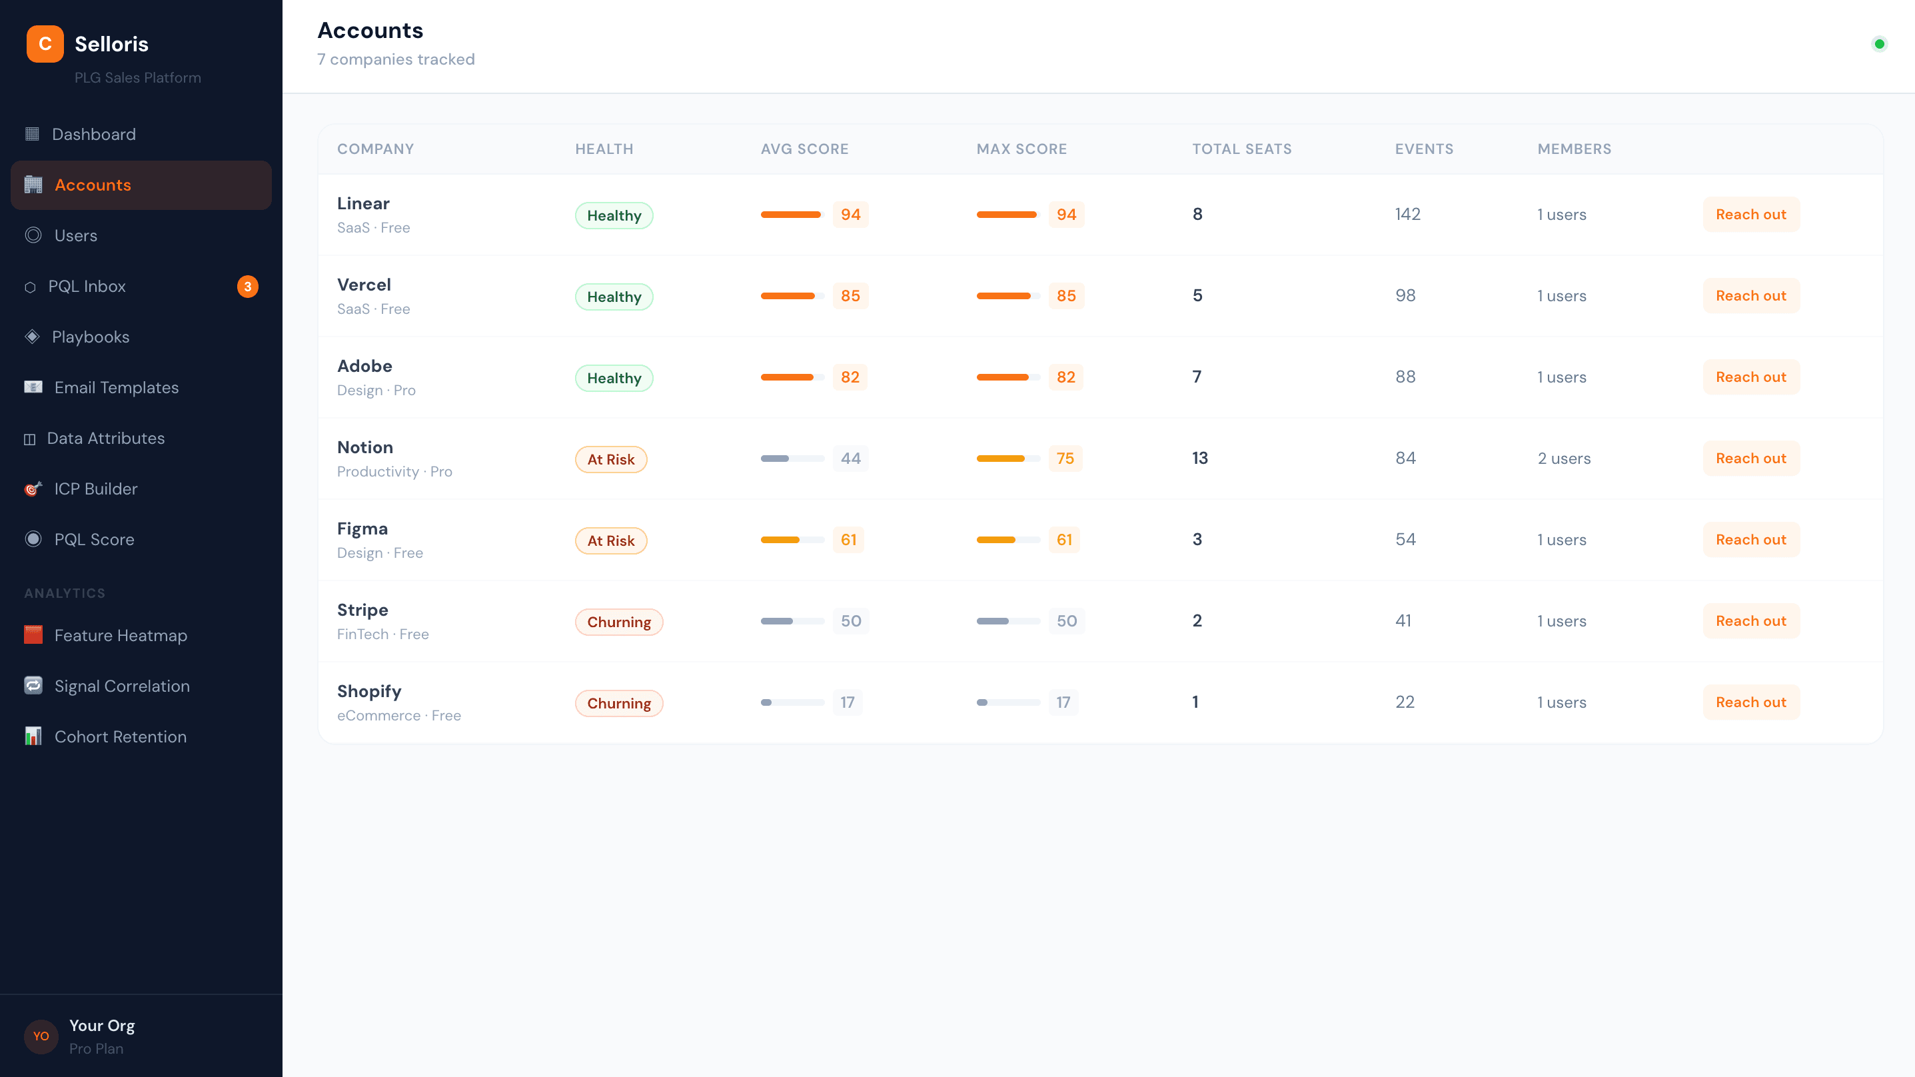The width and height of the screenshot is (1915, 1077).
Task: Click the Signal Correlation arrows icon
Action: coord(33,685)
